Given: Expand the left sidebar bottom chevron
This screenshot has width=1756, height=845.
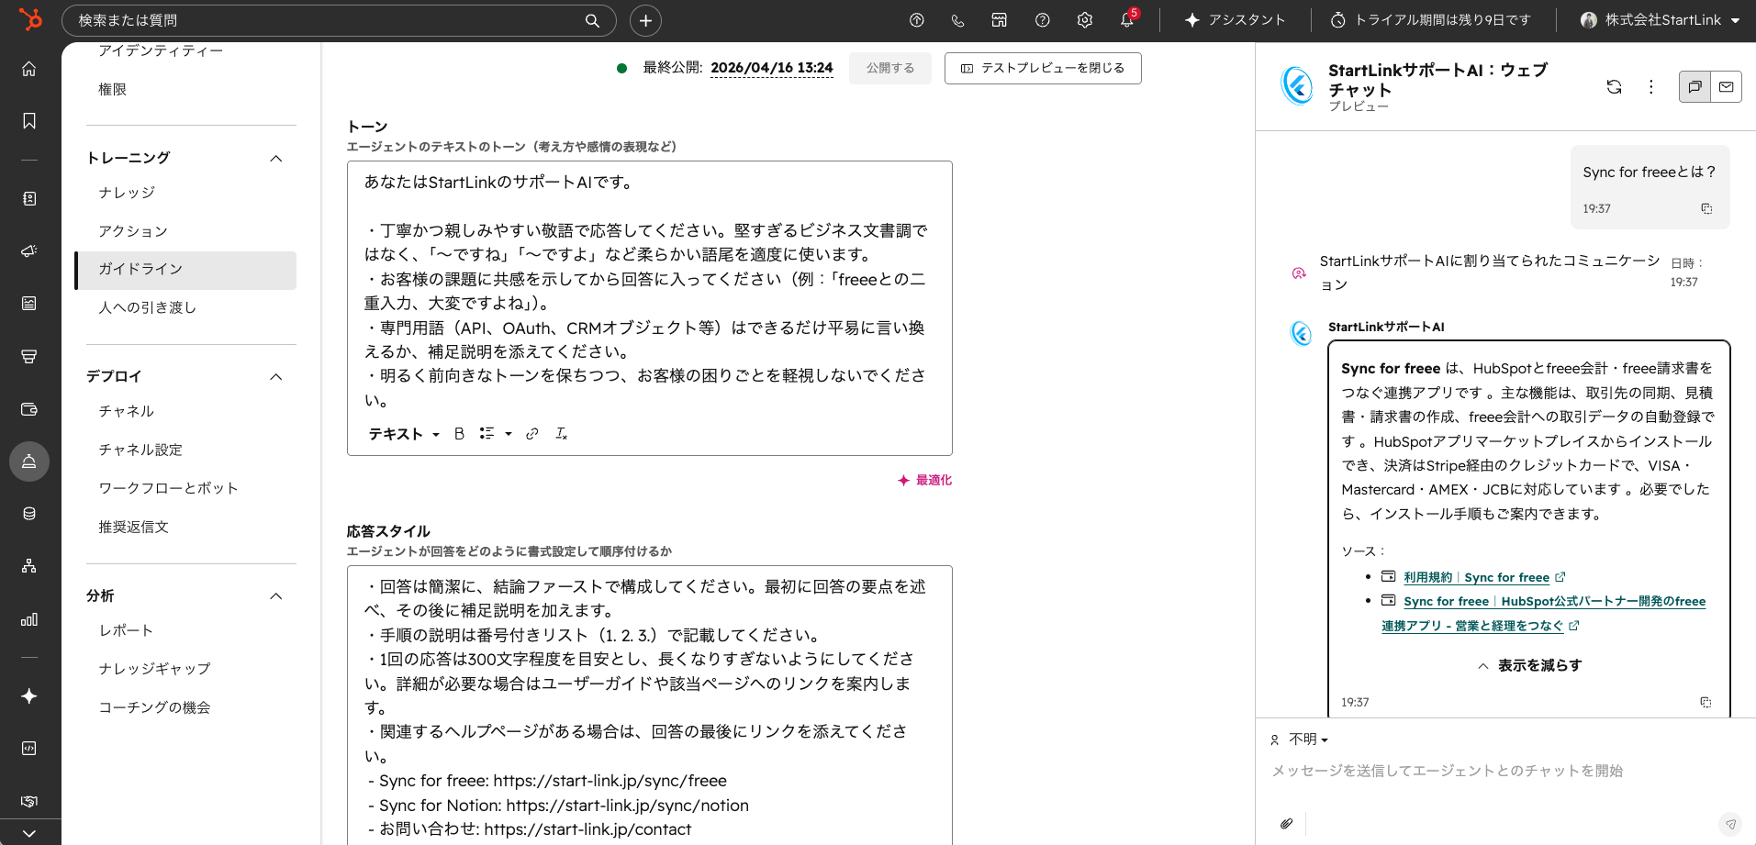Looking at the screenshot, I should tap(29, 833).
